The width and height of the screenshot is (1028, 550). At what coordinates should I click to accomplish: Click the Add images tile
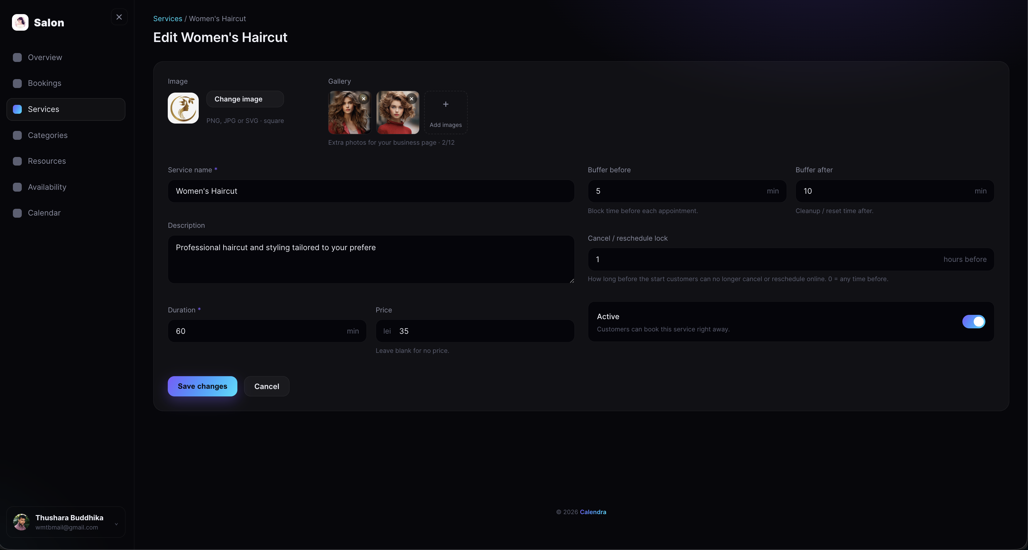446,113
